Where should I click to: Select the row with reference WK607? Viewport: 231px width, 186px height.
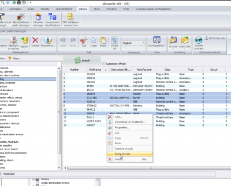point(147,125)
